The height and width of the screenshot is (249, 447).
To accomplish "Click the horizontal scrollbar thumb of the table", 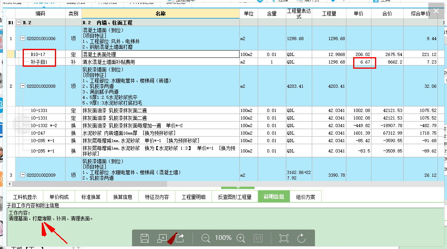I will point(89,184).
